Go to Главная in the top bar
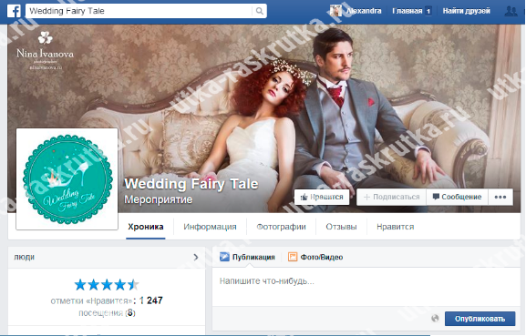This screenshot has height=336, width=526. tap(407, 11)
